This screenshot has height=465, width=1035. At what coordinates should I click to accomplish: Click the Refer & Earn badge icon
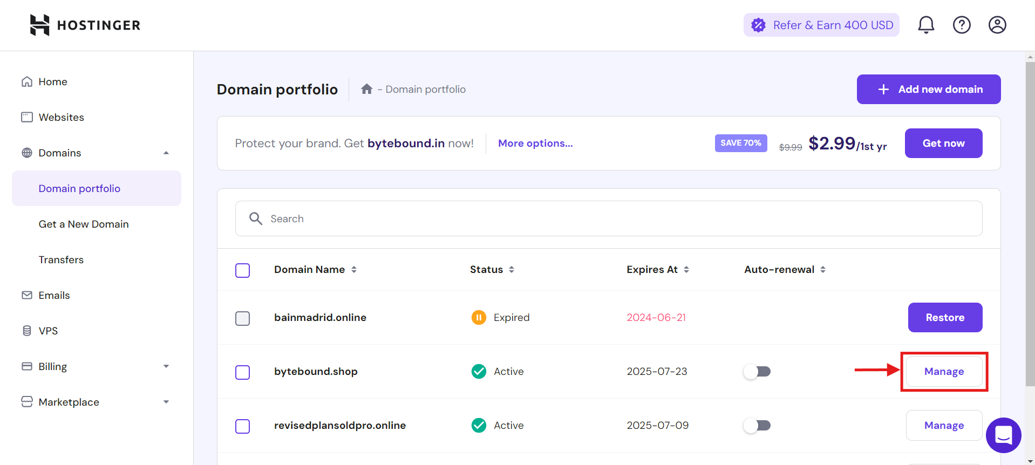click(758, 25)
